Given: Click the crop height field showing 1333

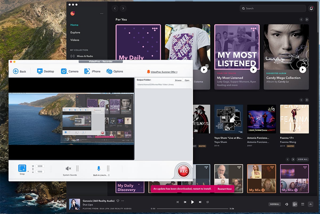Looking at the screenshot, I should point(40,172).
